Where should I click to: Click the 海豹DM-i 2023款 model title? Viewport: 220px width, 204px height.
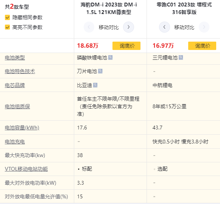(109, 8)
